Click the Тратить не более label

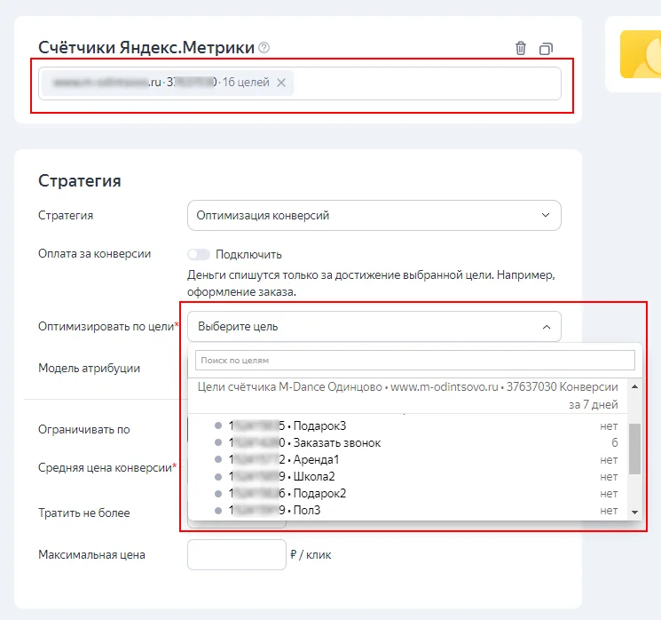pyautogui.click(x=84, y=513)
